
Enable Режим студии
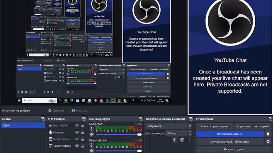(233, 149)
